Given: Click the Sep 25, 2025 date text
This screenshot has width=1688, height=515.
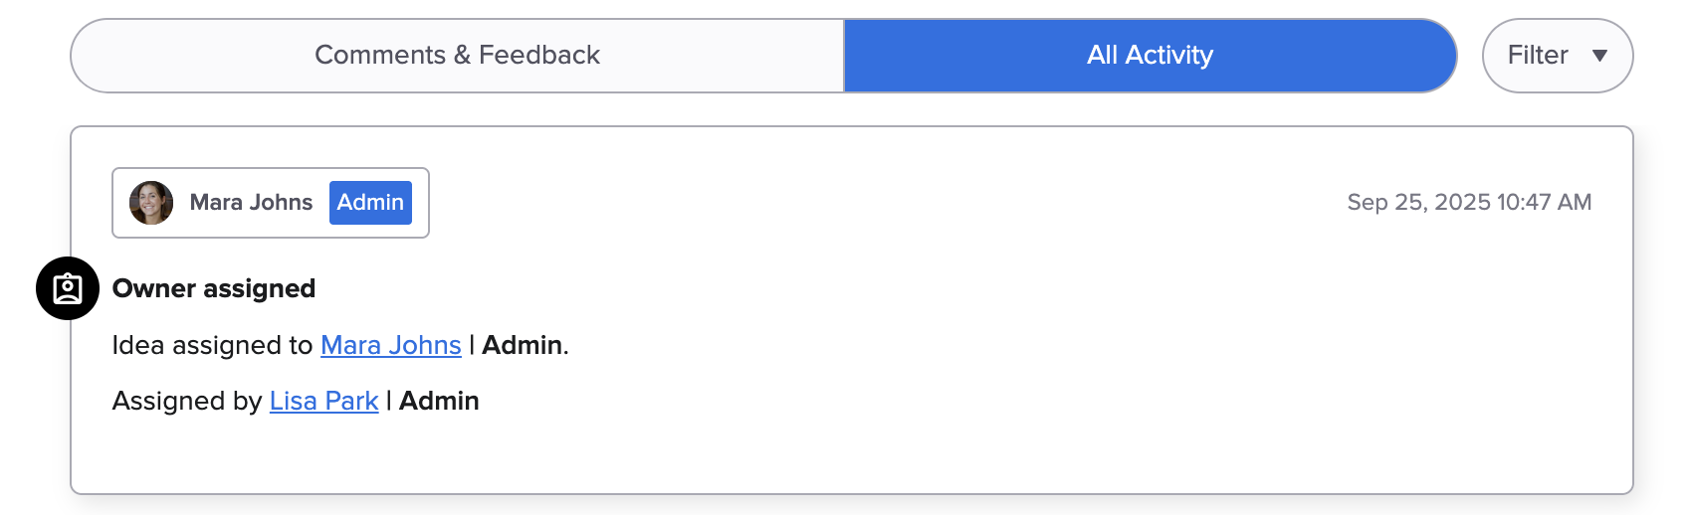Looking at the screenshot, I should click(x=1418, y=203).
